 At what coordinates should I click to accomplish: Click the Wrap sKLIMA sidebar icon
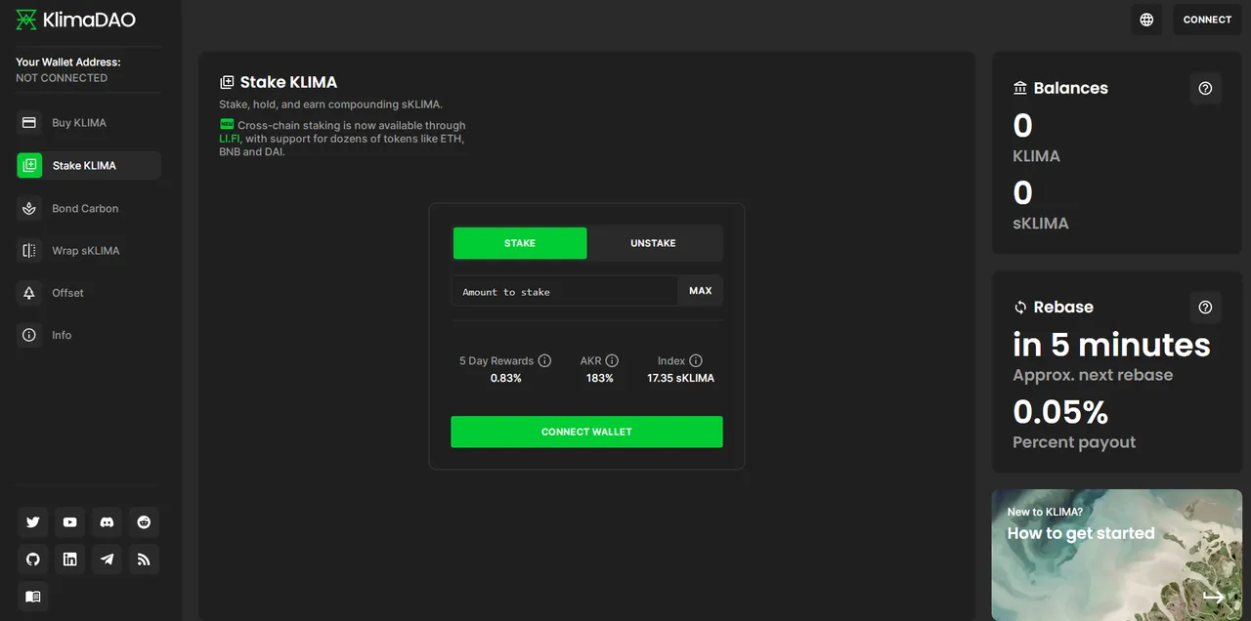pyautogui.click(x=29, y=251)
